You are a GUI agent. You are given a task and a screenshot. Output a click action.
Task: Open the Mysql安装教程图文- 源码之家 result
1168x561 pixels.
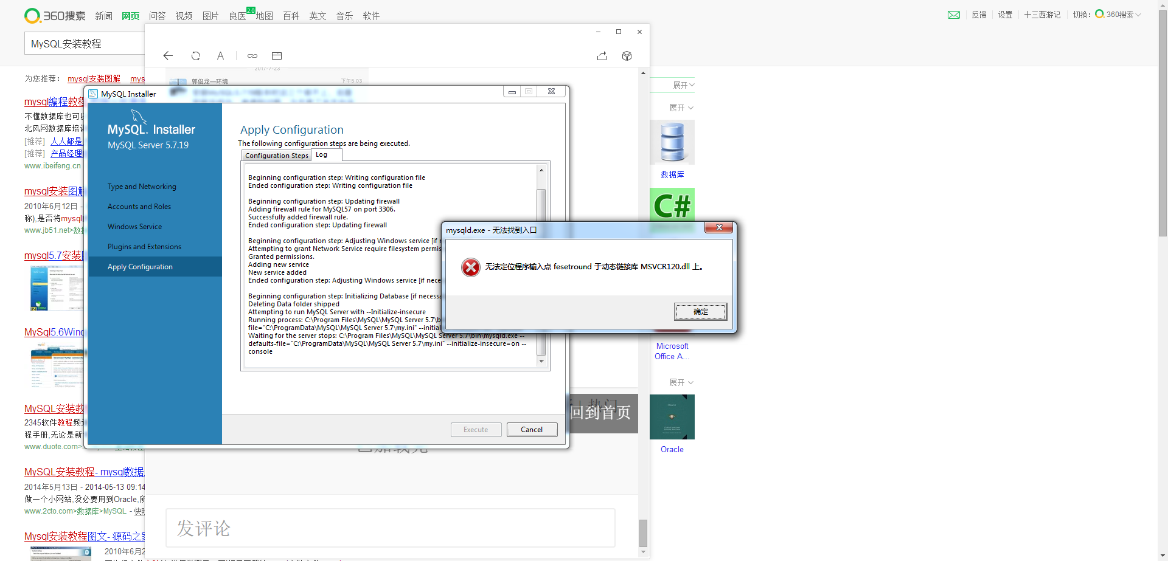(85, 536)
